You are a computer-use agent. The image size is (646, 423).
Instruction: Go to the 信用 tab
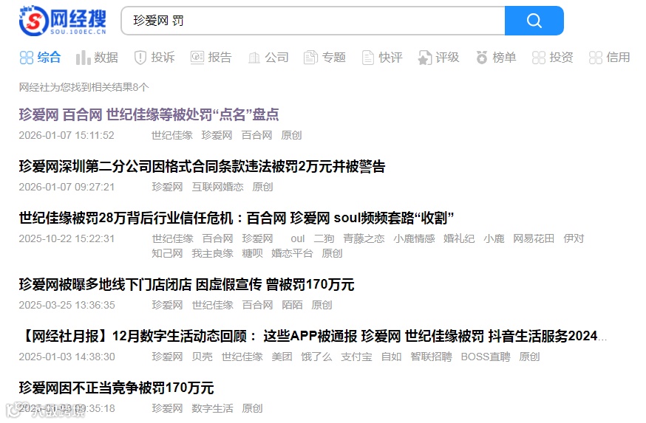click(610, 57)
